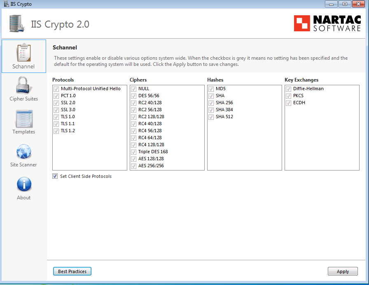This screenshot has height=285, width=369.
Task: Toggle Multi-Protocol Unified Hello checkbox
Action: pos(56,89)
